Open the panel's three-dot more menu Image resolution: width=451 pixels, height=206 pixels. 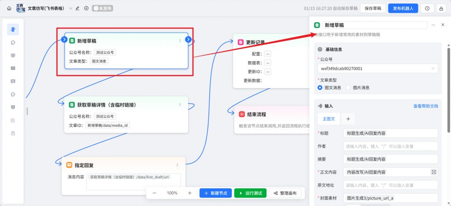point(433,25)
